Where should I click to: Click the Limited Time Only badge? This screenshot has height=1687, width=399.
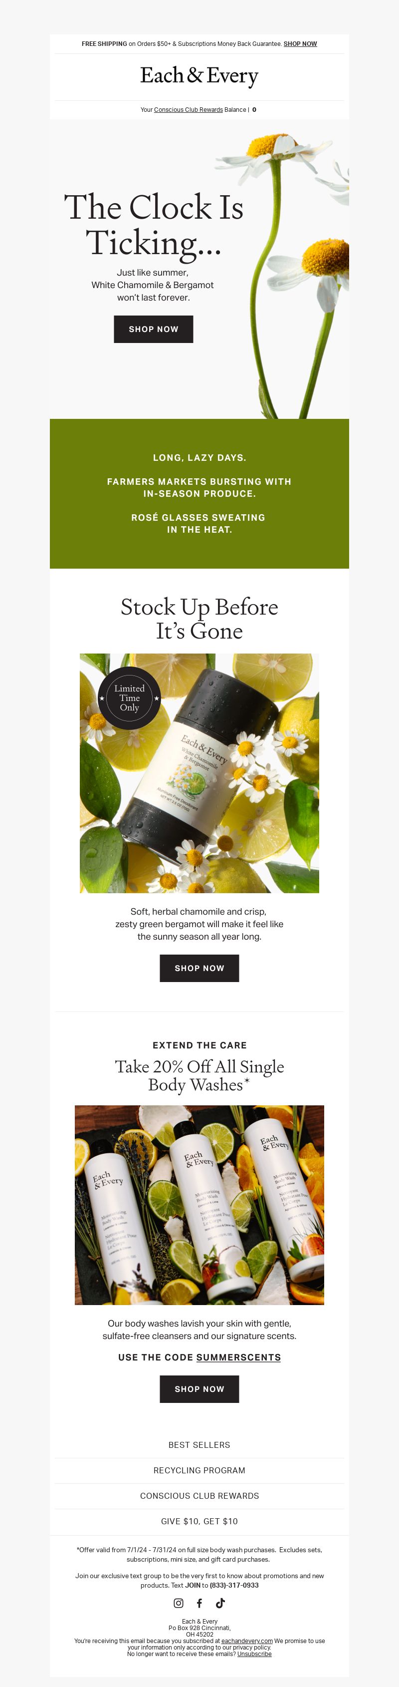point(130,698)
